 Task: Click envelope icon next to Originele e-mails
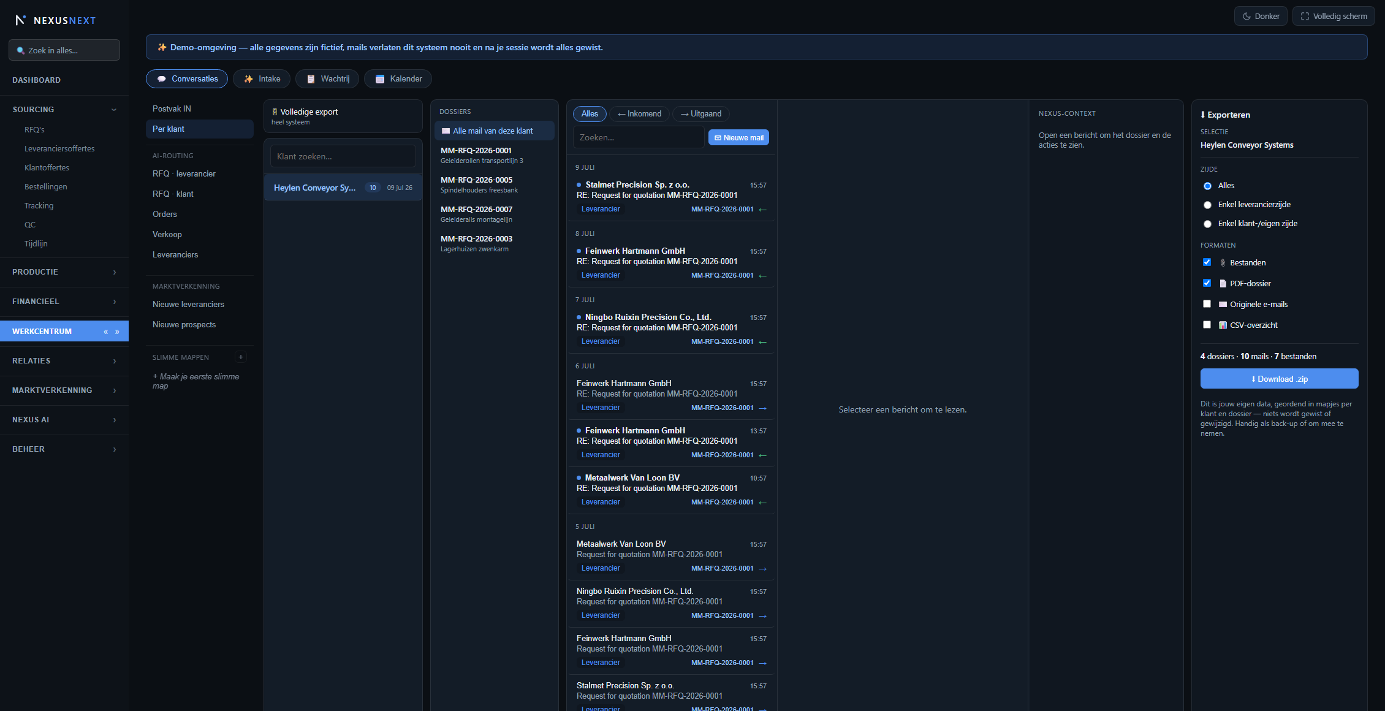[x=1223, y=305]
